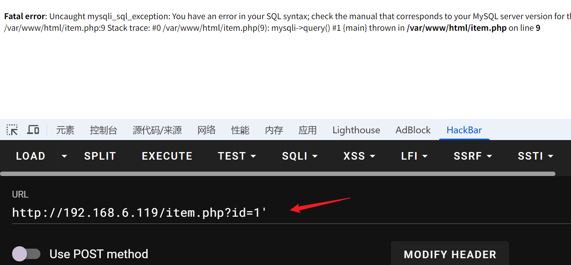
Task: Click the inspect element picker icon
Action: [12, 130]
